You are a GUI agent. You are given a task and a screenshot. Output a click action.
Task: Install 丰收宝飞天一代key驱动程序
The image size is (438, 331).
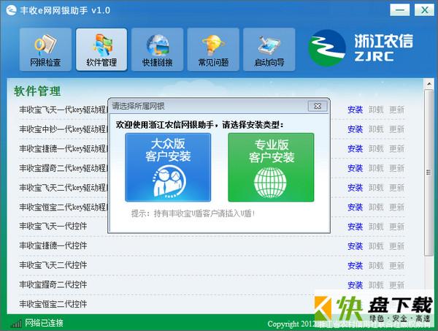[355, 110]
